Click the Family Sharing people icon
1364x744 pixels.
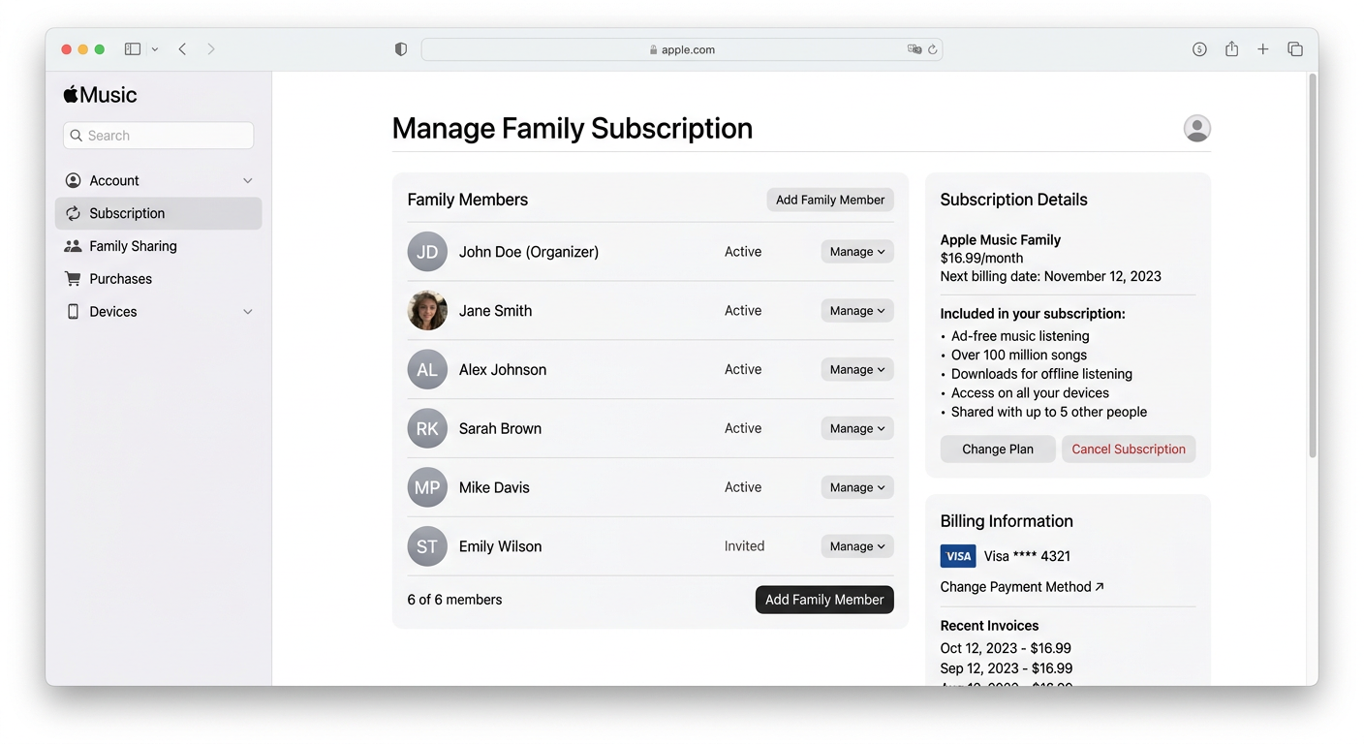click(x=73, y=246)
